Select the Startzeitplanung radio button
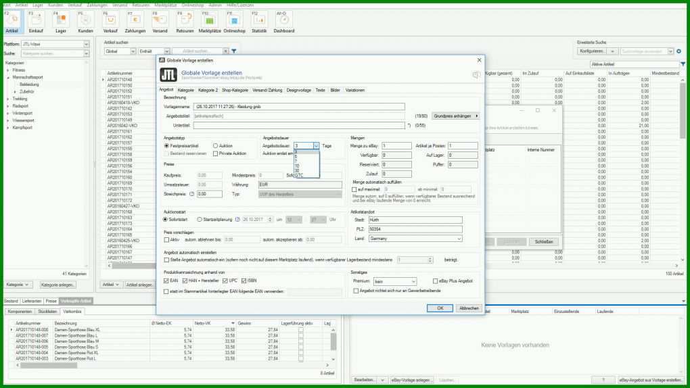690x388 pixels. click(200, 219)
